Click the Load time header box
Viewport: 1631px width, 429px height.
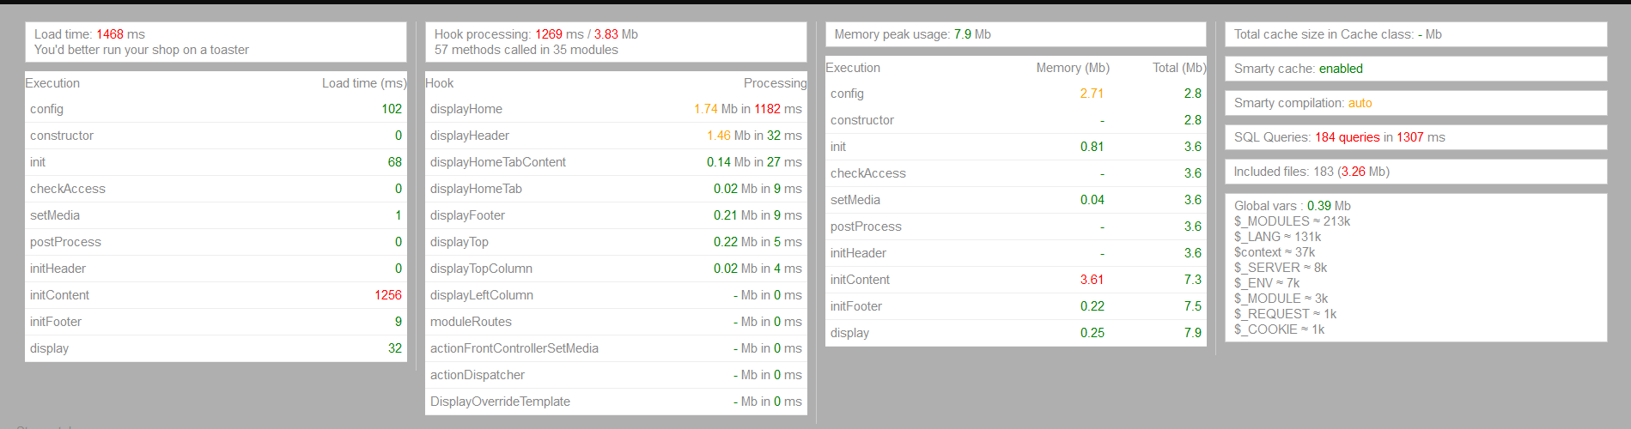tap(216, 42)
